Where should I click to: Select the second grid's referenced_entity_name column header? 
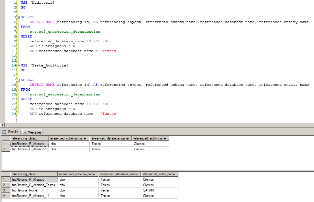159,174
